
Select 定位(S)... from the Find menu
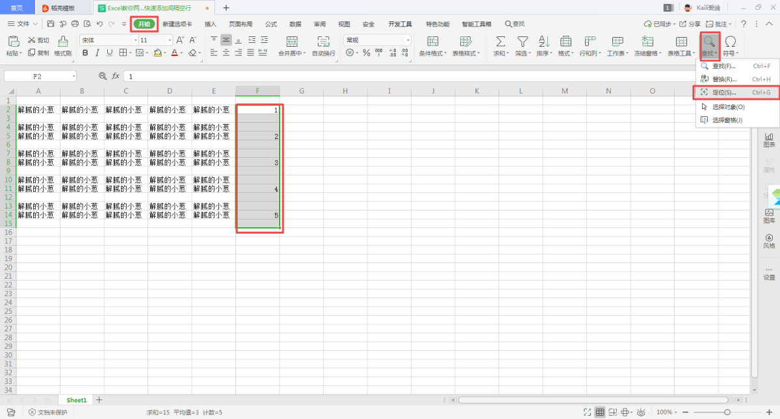pyautogui.click(x=724, y=92)
